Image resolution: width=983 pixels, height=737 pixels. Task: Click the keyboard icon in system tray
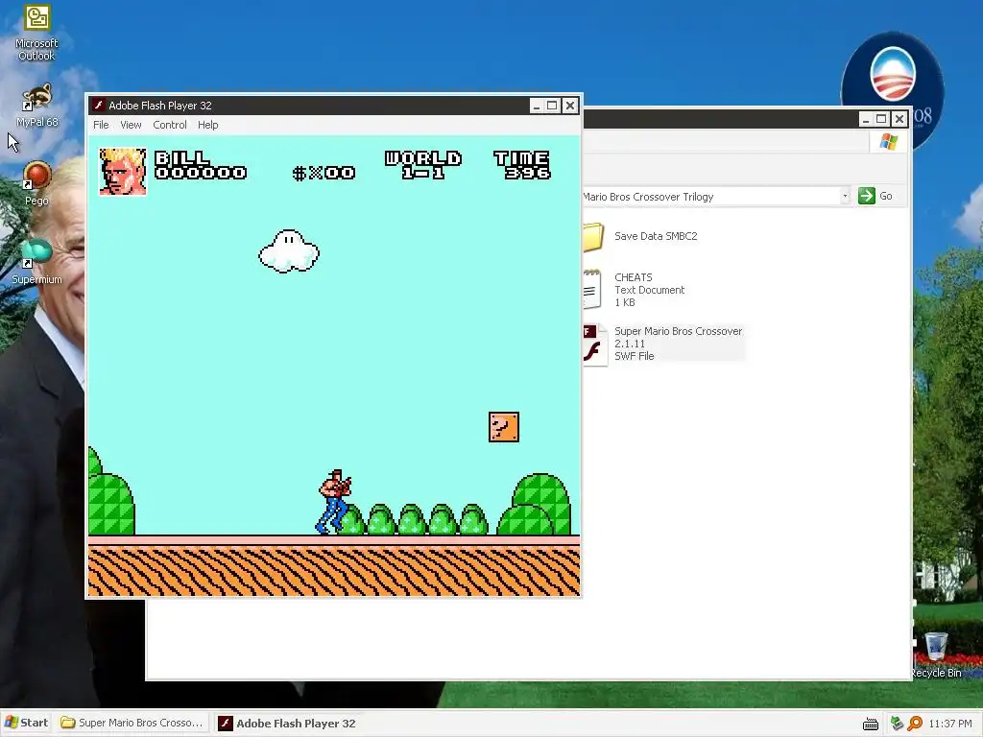coord(870,724)
